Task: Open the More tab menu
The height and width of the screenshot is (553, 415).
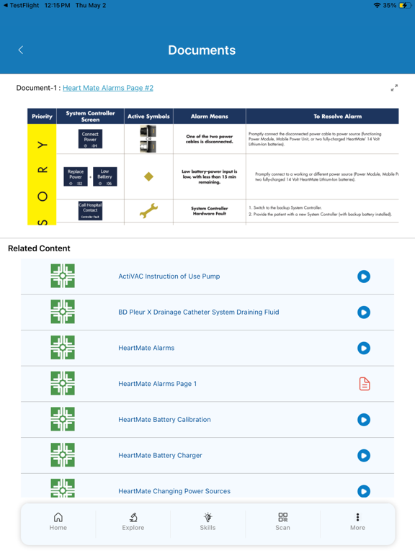Action: pos(357,522)
